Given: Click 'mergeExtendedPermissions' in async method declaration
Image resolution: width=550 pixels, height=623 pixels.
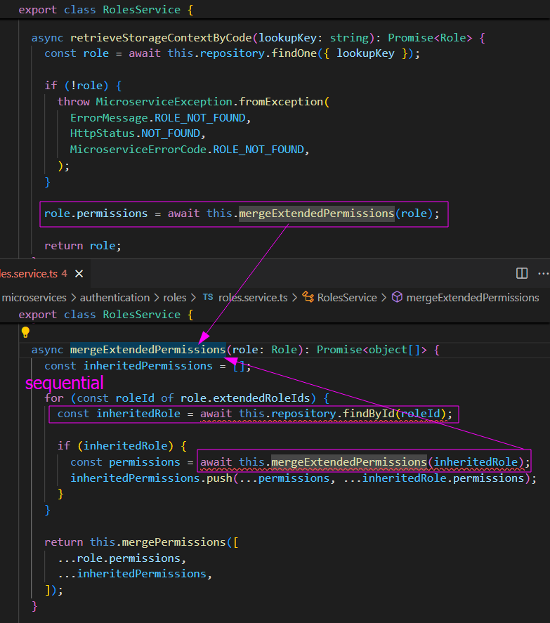Looking at the screenshot, I should [148, 350].
